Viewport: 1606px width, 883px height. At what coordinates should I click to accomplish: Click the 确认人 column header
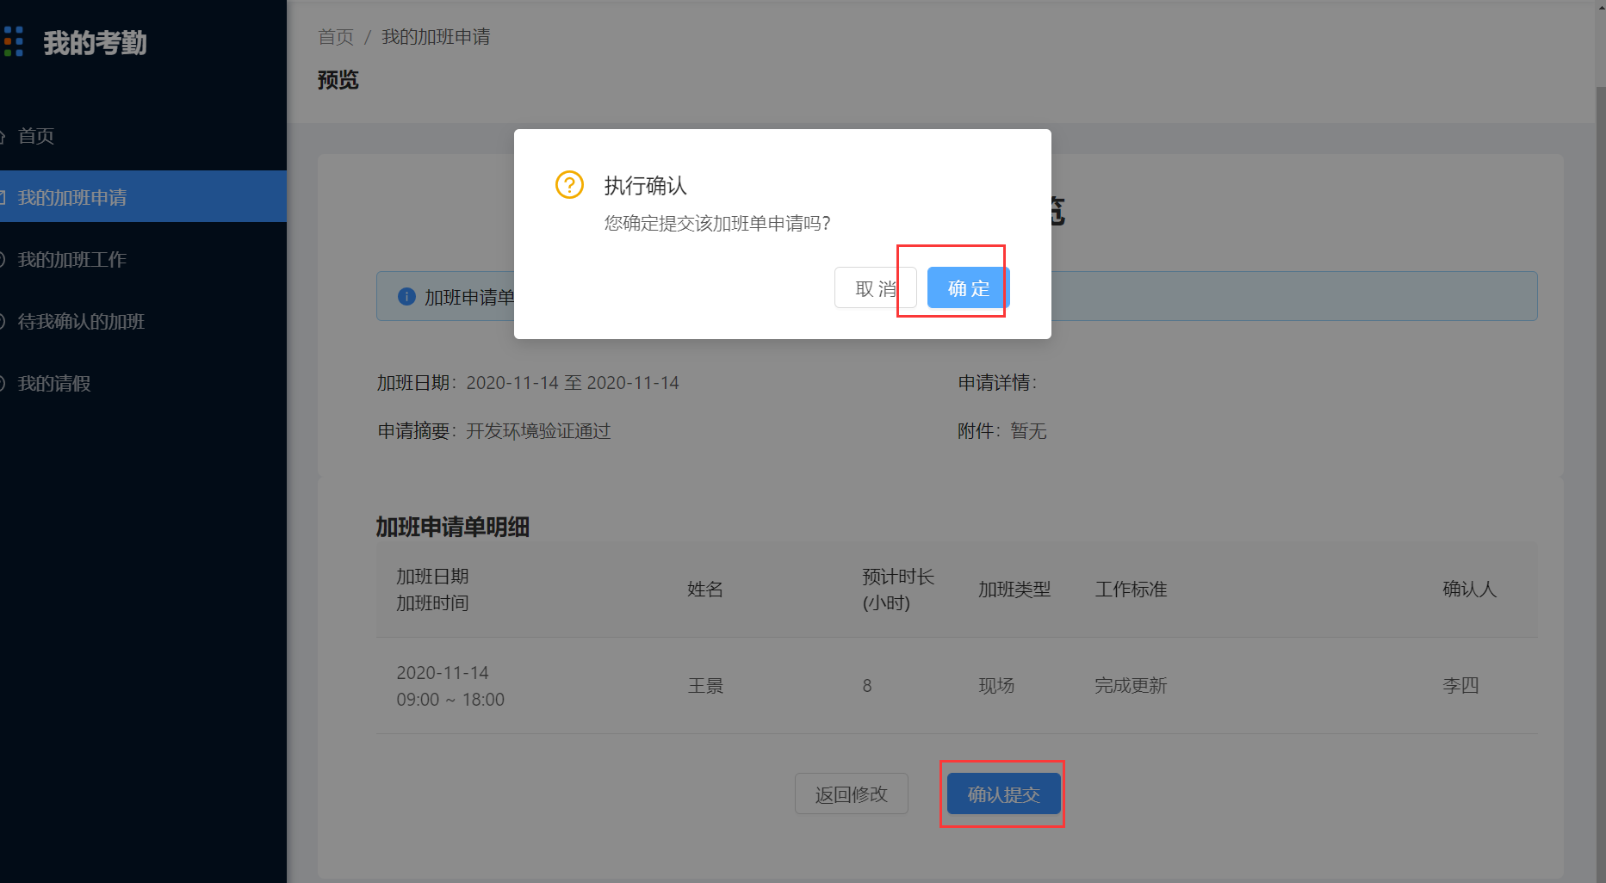1469,590
